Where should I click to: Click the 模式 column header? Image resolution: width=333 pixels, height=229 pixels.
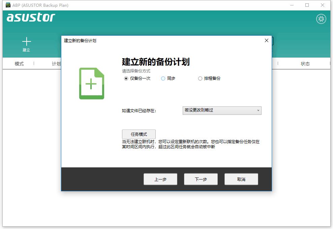(x=19, y=63)
